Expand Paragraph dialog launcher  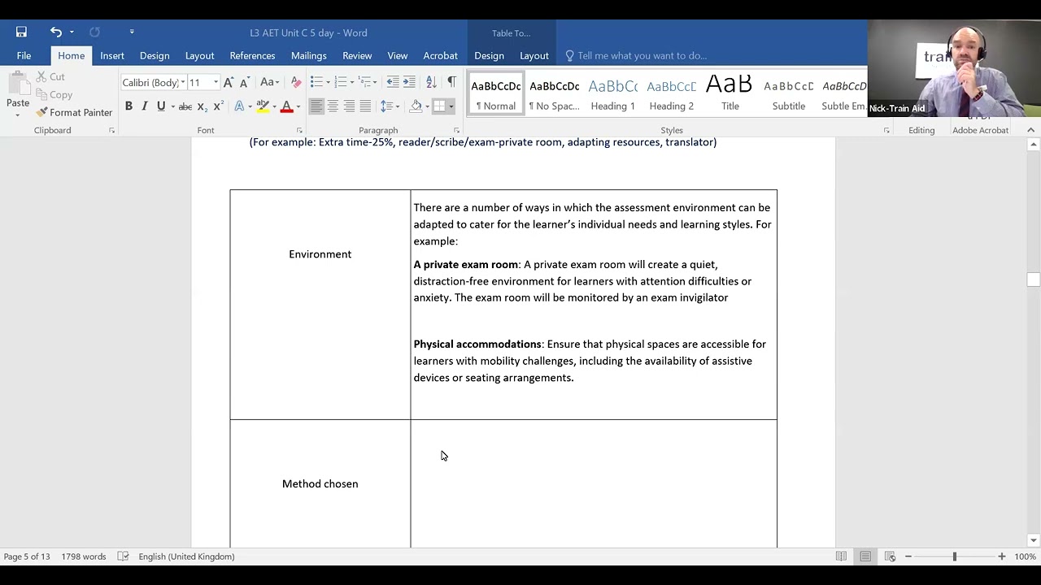456,131
